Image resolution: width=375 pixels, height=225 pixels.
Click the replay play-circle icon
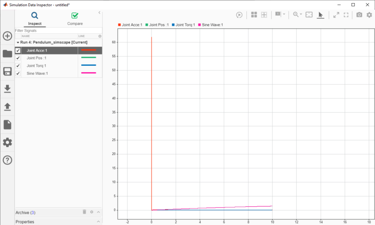pyautogui.click(x=239, y=15)
